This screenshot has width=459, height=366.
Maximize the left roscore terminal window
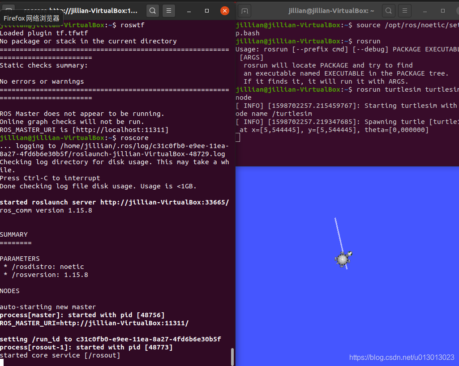point(207,11)
